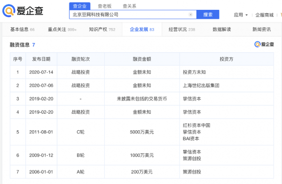
Task: Select the 企业发展 tab
Action: [142, 29]
